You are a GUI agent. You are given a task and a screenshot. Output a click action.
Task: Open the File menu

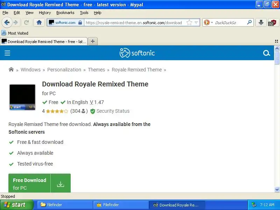click(x=5, y=13)
